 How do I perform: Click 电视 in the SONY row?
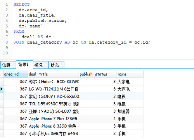[x=130, y=96]
